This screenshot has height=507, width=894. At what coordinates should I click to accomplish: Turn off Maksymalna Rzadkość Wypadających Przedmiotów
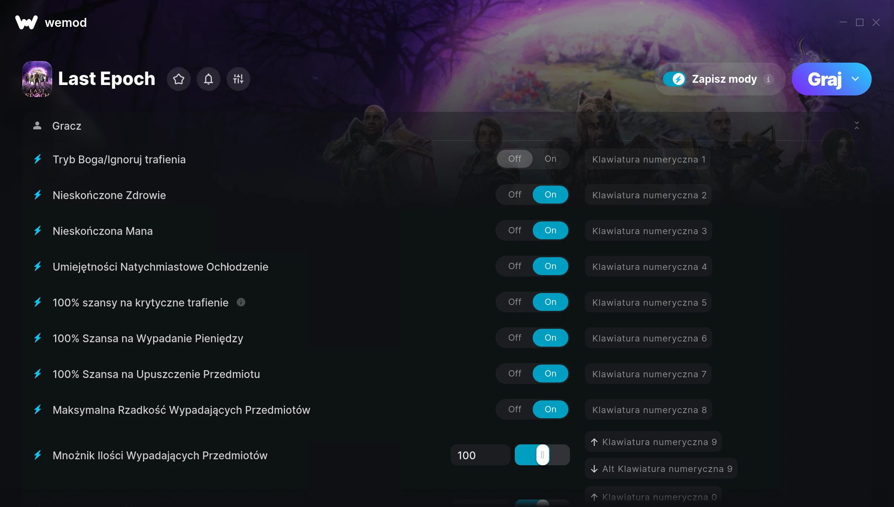click(x=515, y=409)
